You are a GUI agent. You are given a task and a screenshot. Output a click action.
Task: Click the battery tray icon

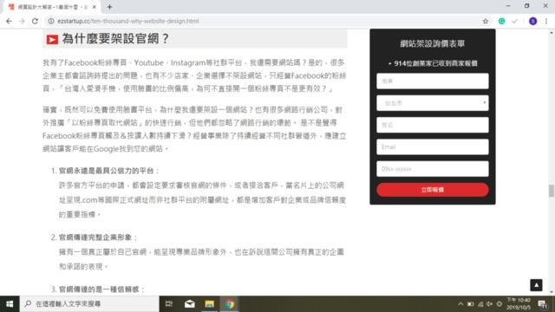tap(470, 304)
